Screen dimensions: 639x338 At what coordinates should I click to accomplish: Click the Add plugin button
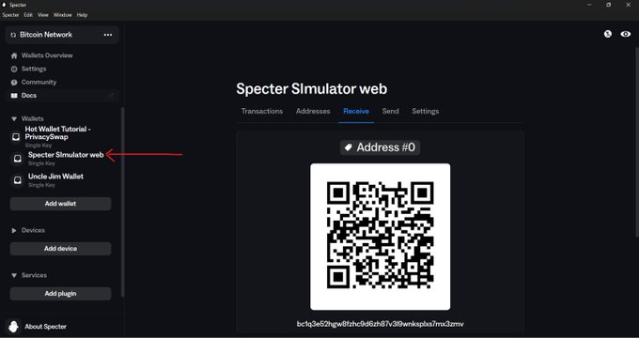(x=60, y=294)
